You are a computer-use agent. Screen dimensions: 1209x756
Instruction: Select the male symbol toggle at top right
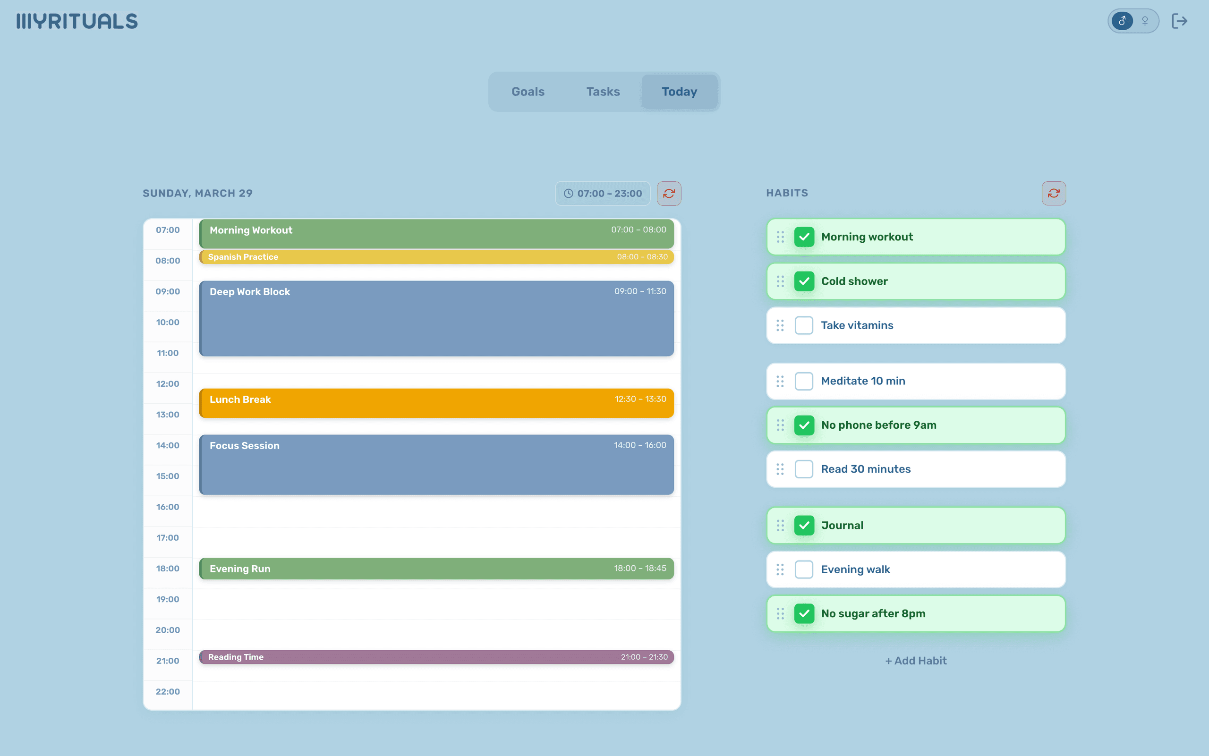[x=1122, y=20]
